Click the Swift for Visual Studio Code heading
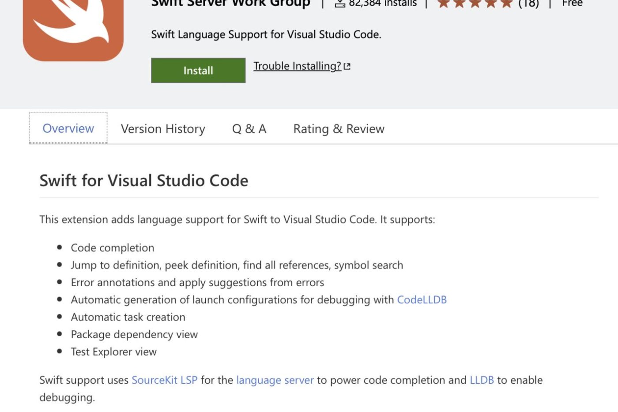Image resolution: width=618 pixels, height=412 pixels. [x=144, y=181]
